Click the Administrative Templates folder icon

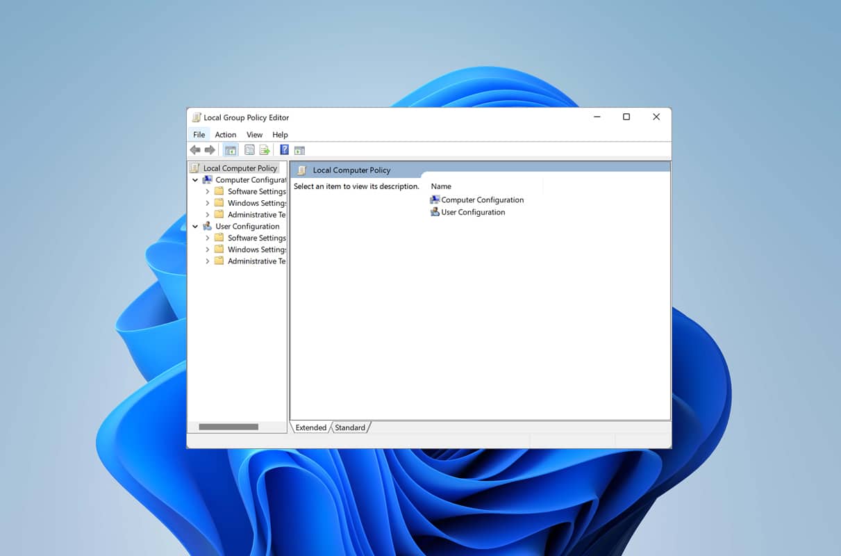pyautogui.click(x=220, y=214)
